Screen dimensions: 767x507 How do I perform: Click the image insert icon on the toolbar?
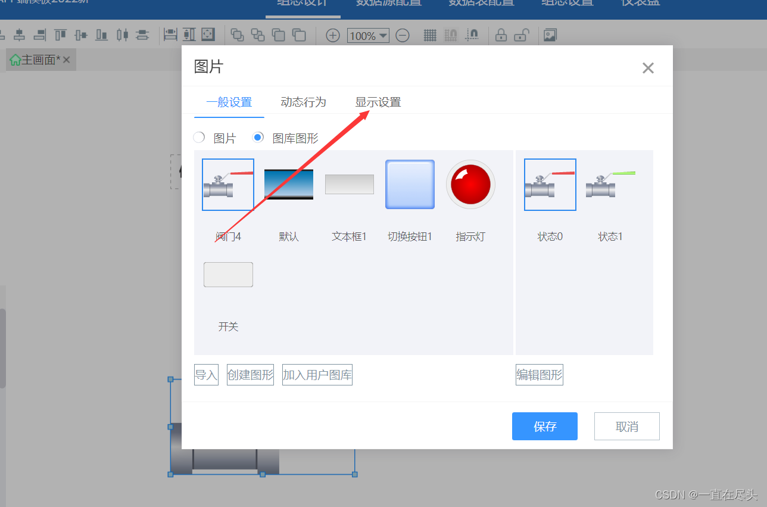(x=549, y=35)
